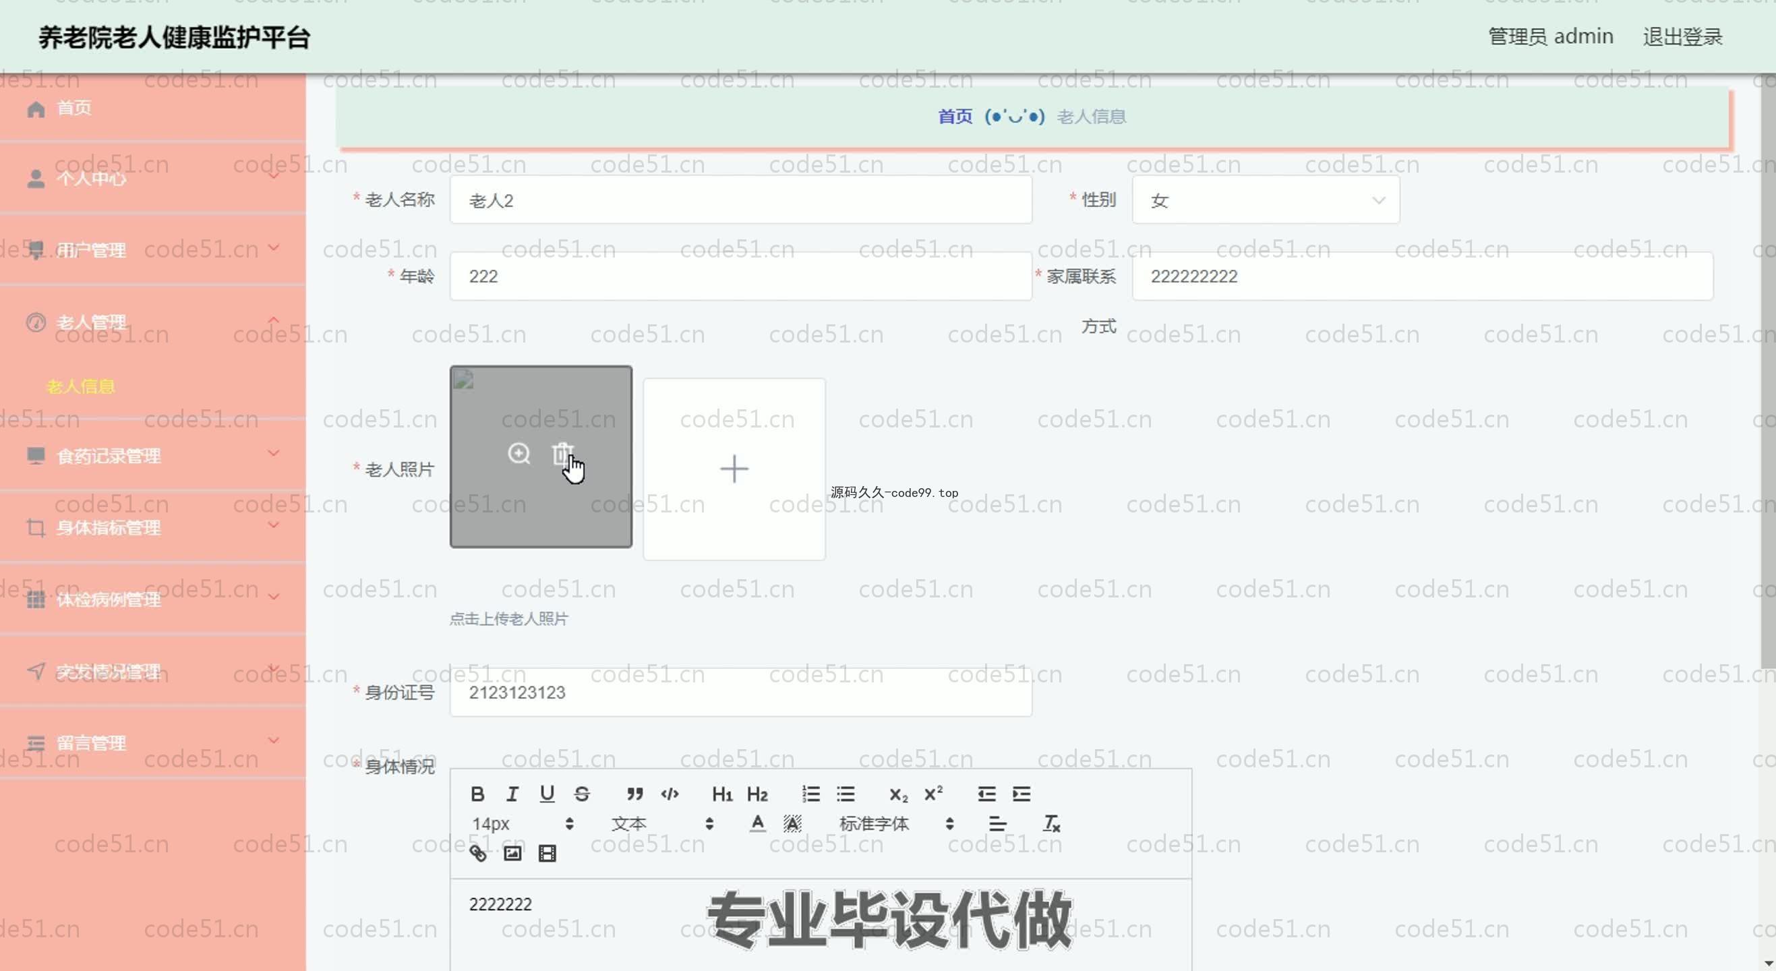Viewport: 1776px width, 971px height.
Task: Toggle underline formatting in editor
Action: coord(547,794)
